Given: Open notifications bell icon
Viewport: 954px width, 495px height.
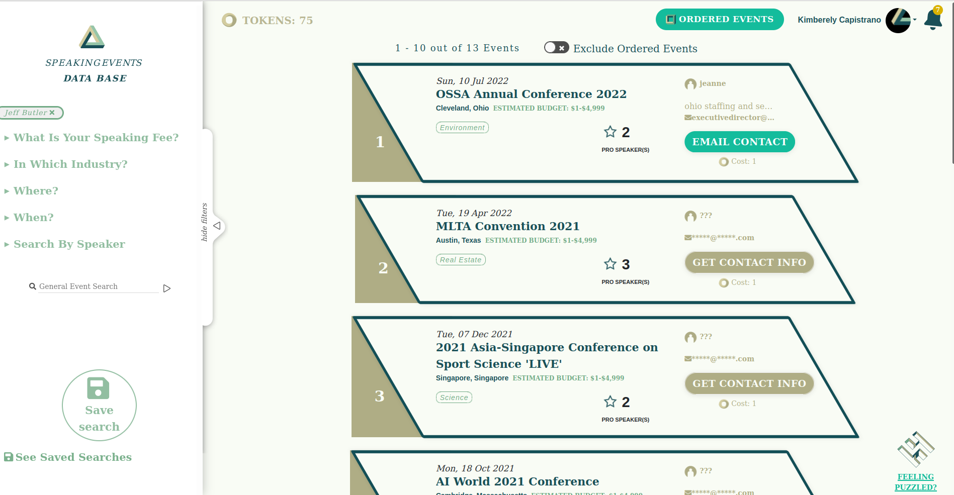Looking at the screenshot, I should point(933,19).
